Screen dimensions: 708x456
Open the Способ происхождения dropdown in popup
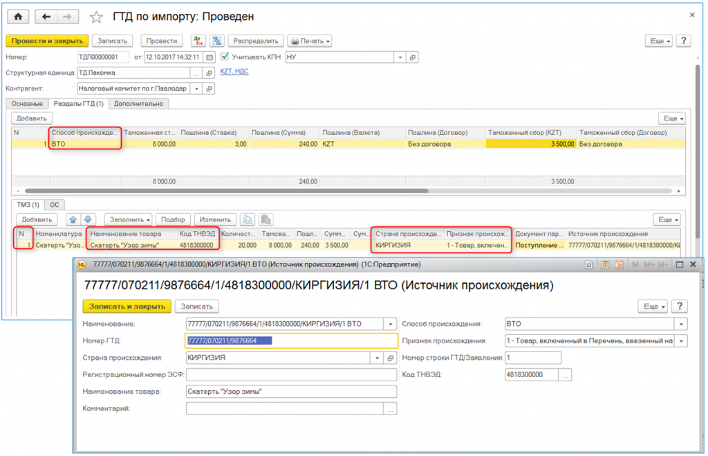pos(682,323)
